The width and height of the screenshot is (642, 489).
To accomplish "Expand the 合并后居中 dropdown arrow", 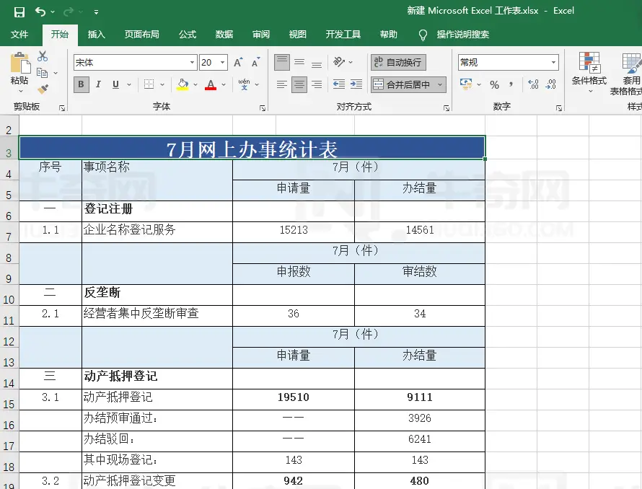I will 440,85.
